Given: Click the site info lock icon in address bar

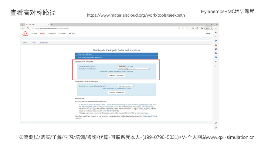Looking at the screenshot, I should (x=33, y=28).
